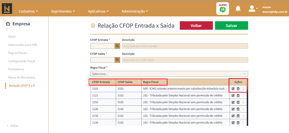
Task: Click the search icon for CFOP Saída
Action: click(117, 60)
